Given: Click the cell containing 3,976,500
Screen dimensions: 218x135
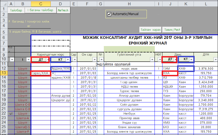Looking at the screenshot, I should (204, 69).
